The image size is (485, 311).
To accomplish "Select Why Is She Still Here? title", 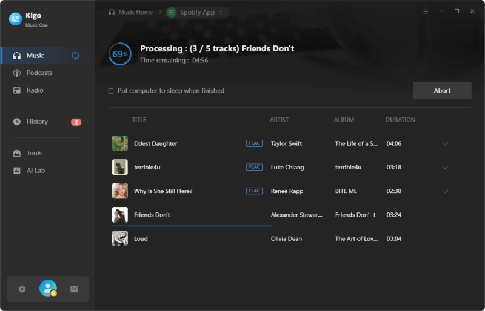I will [x=163, y=191].
